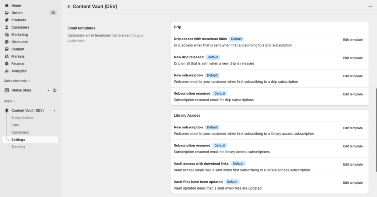Click the 'Drip access with download links' title

click(x=200, y=39)
